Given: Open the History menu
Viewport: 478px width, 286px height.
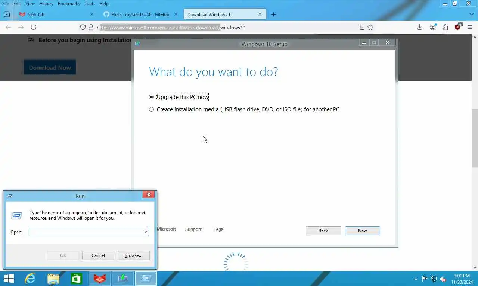Looking at the screenshot, I should point(46,4).
